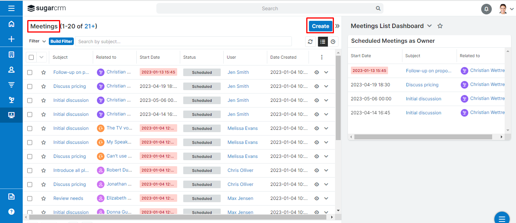This screenshot has width=516, height=223.
Task: Open Filter dropdown
Action: coord(37,41)
